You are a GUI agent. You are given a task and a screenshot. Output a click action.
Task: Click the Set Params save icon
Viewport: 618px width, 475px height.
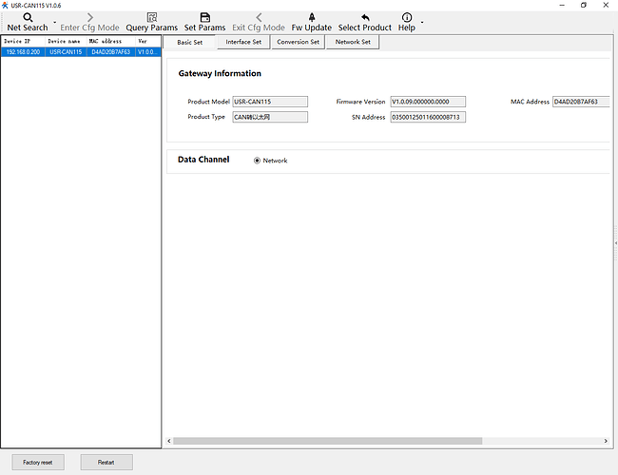pyautogui.click(x=204, y=17)
